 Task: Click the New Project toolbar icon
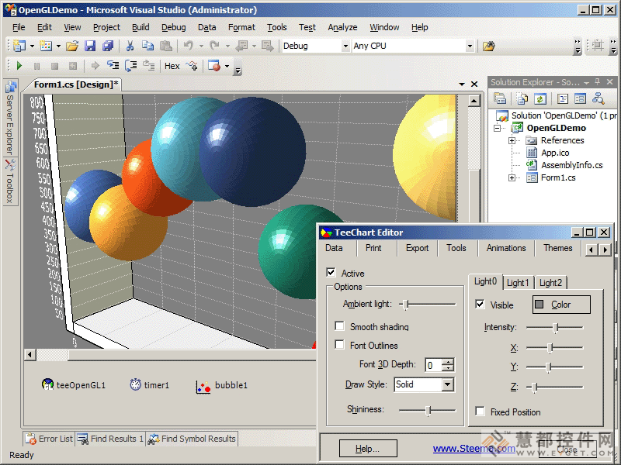(19, 46)
